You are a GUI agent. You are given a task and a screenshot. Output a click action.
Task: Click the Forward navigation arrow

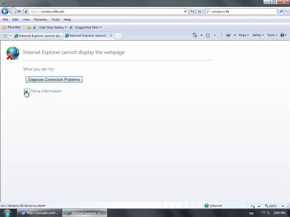pos(13,11)
